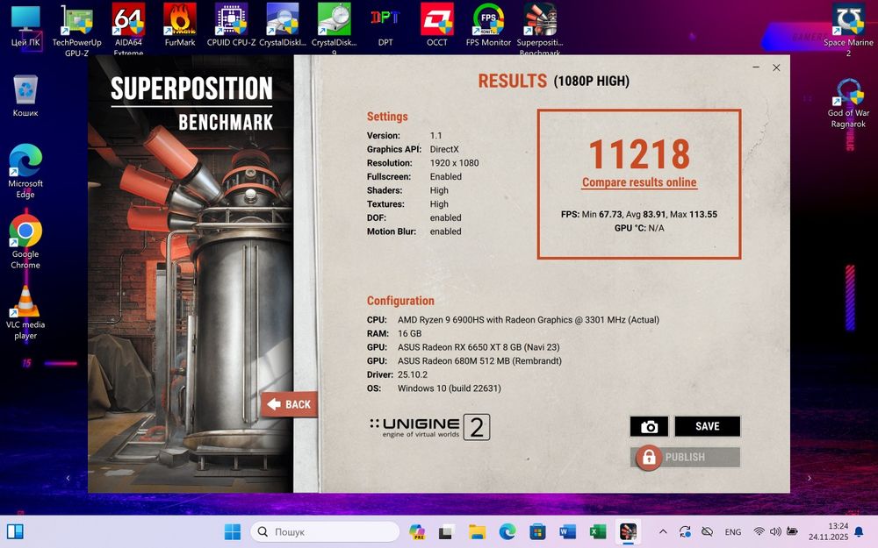Select the CrystalDiskInfo desktop icon

pyautogui.click(x=283, y=25)
